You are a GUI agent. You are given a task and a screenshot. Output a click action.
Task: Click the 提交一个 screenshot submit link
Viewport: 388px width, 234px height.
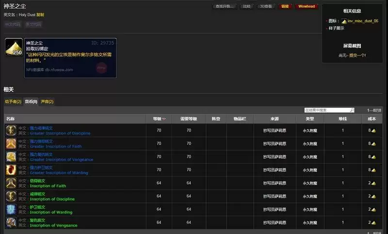[x=357, y=55]
